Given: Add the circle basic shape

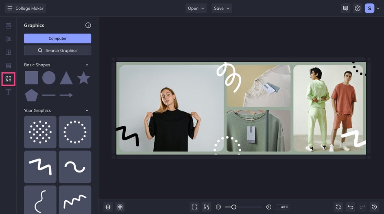Looking at the screenshot, I should [49, 78].
